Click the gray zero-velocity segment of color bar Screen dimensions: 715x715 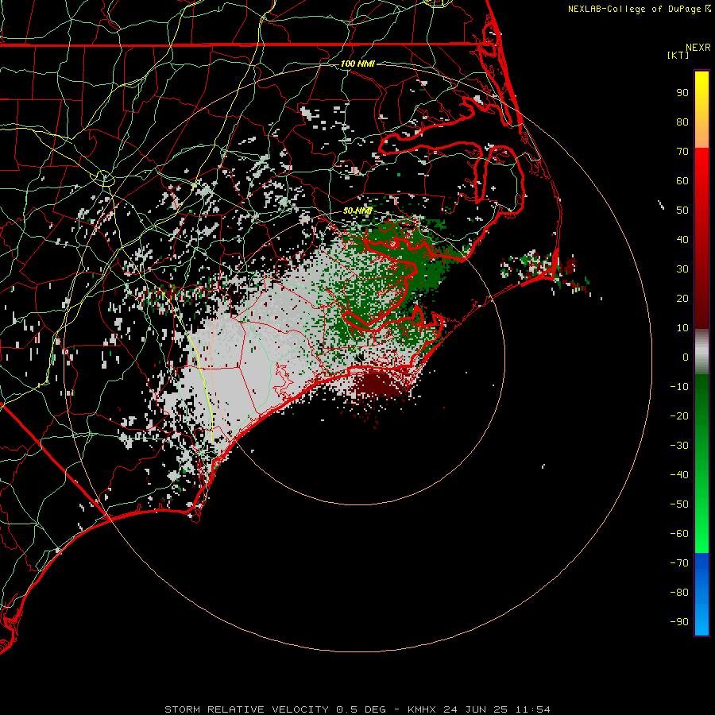(701, 352)
